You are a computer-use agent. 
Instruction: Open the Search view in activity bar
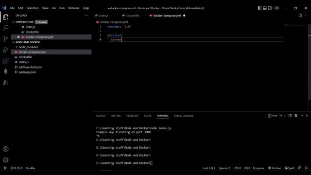[x=5, y=28]
